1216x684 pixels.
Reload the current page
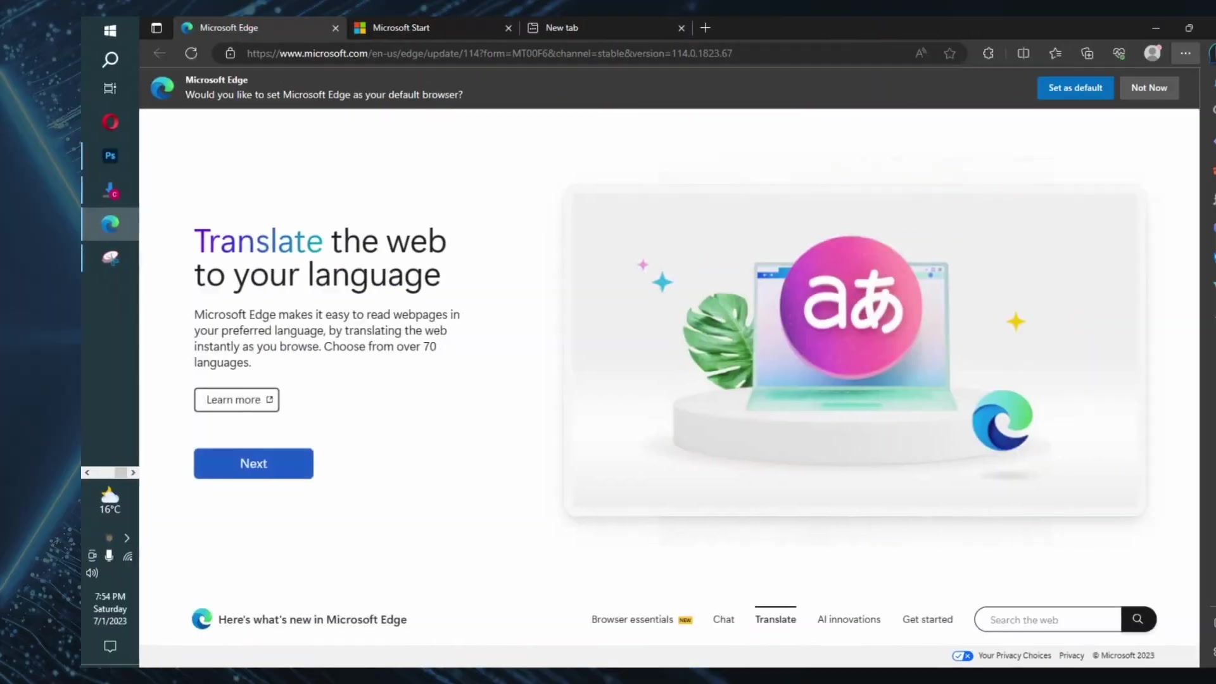[191, 53]
